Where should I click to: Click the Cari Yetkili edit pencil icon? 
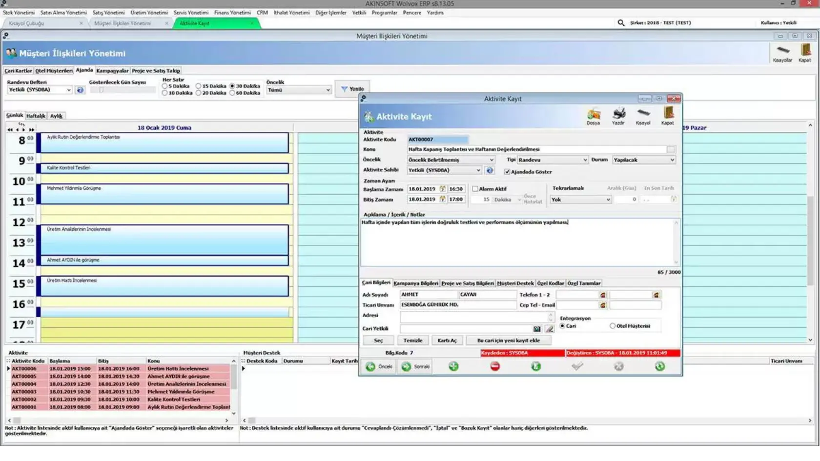549,329
